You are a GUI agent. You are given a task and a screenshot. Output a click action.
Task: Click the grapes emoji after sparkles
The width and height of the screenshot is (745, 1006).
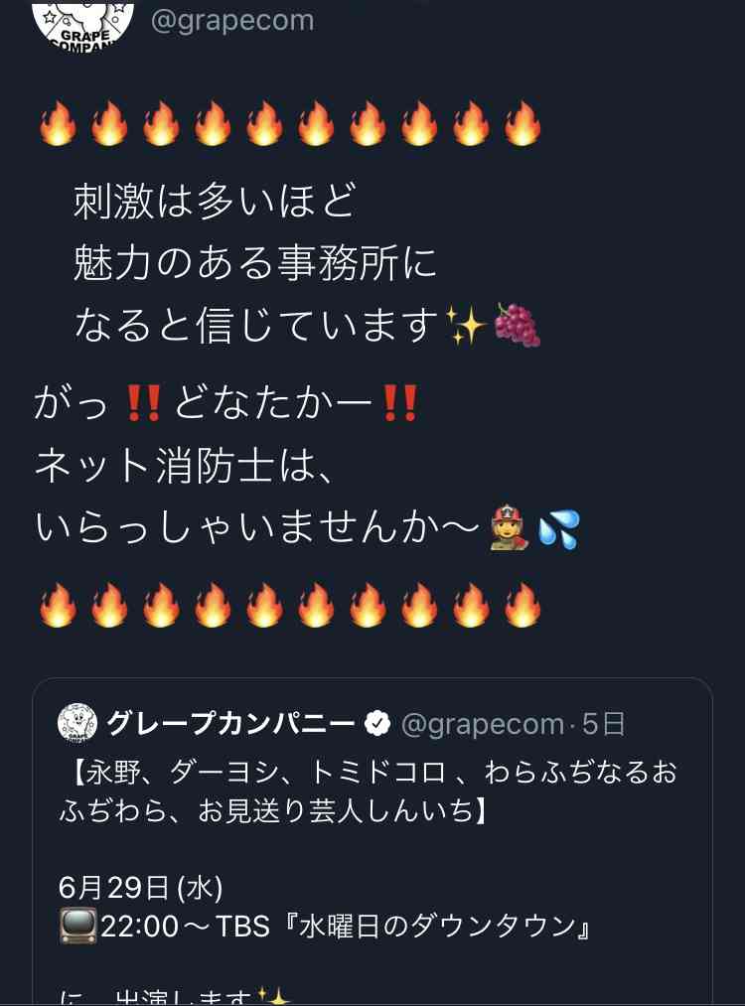[518, 326]
